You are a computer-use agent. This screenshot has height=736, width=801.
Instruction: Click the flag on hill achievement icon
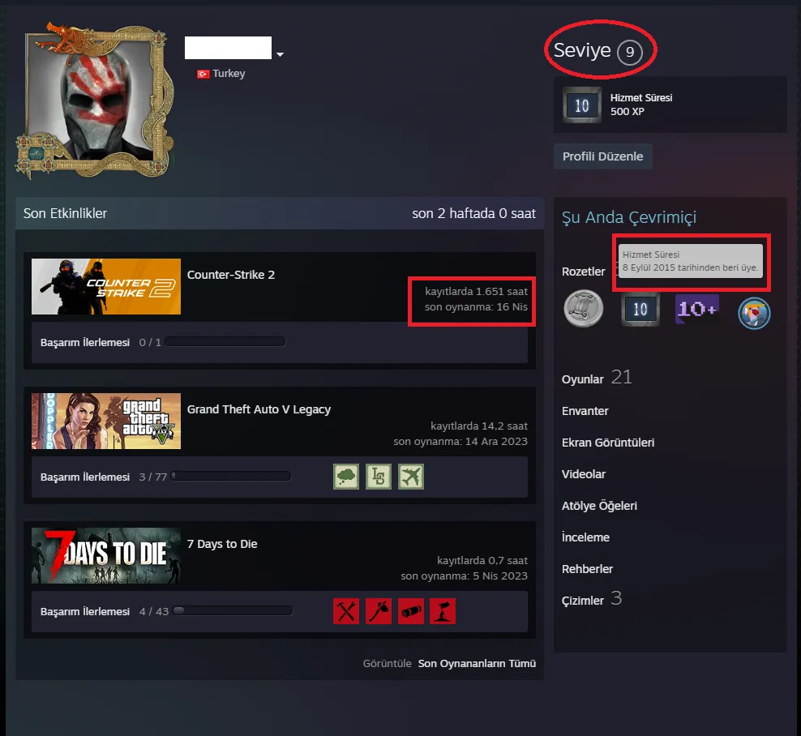[x=443, y=611]
